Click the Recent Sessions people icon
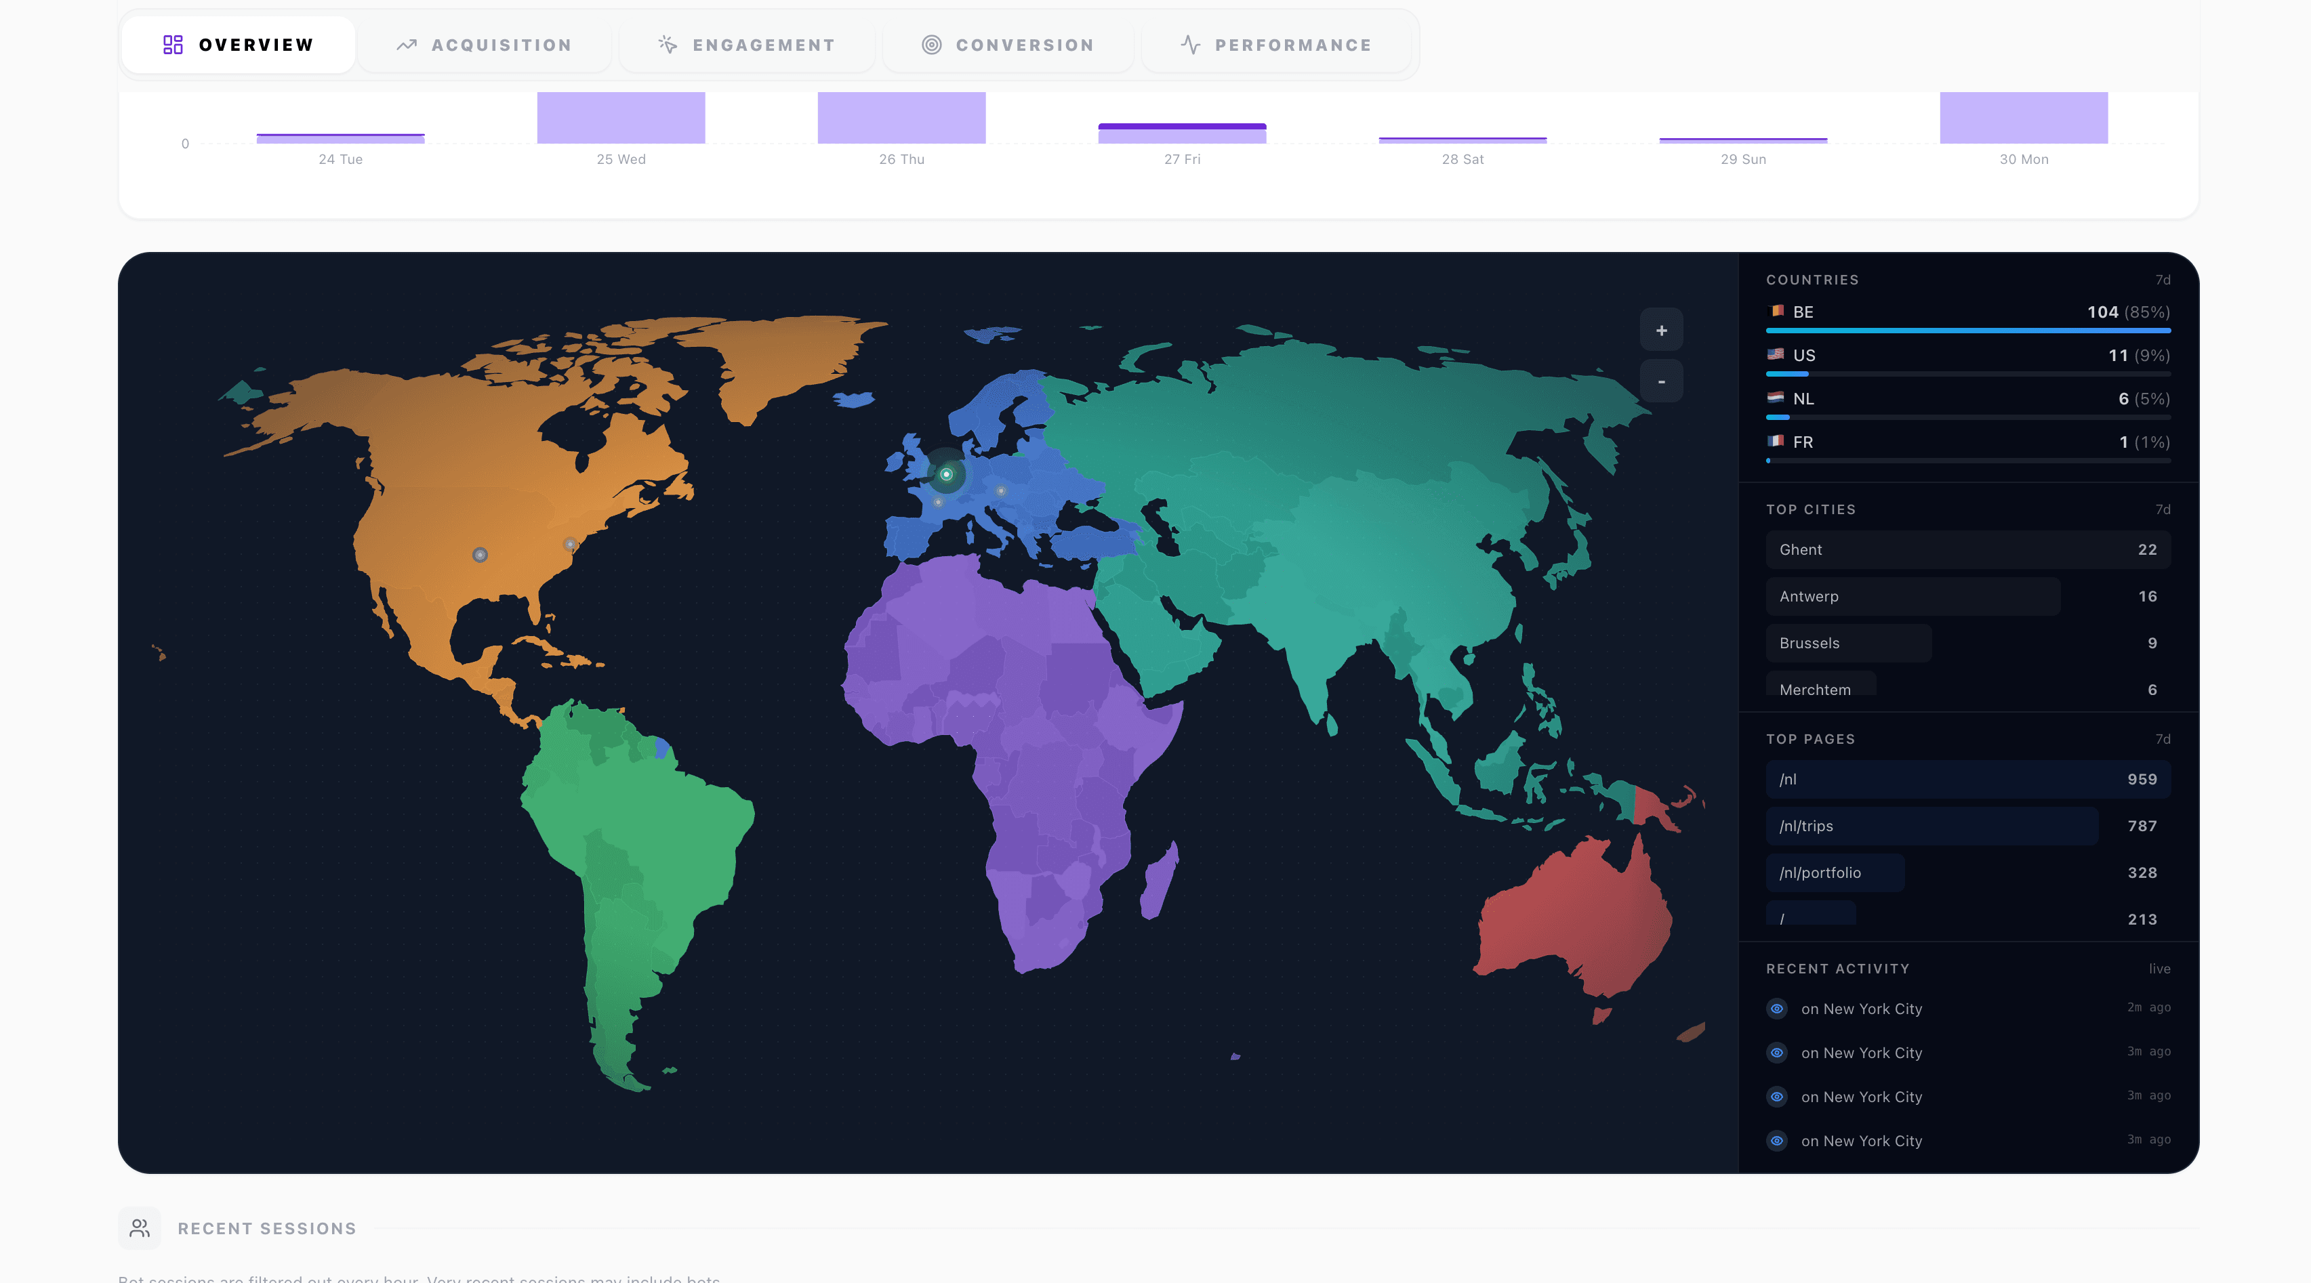The height and width of the screenshot is (1283, 2311). pos(139,1227)
